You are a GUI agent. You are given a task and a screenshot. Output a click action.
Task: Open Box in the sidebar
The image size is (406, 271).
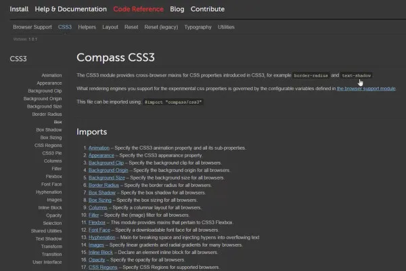click(58, 122)
